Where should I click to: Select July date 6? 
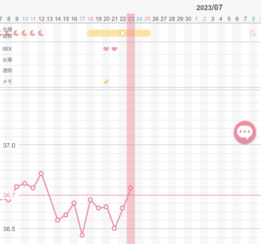(x=237, y=19)
